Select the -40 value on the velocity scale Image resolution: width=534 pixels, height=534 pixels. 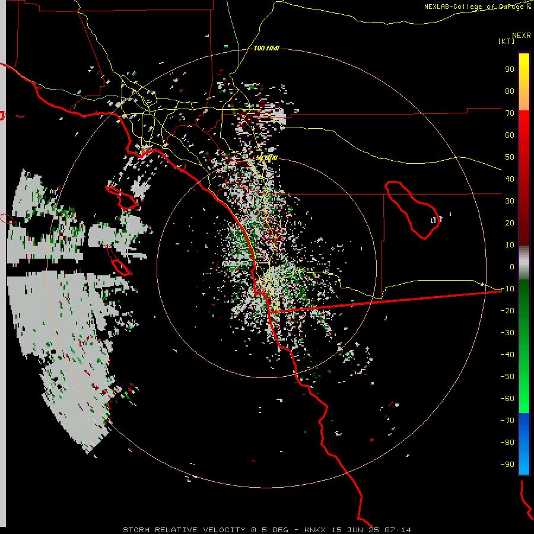[507, 355]
